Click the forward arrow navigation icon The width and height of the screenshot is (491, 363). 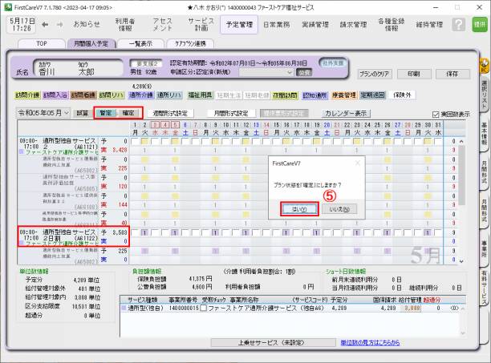60,24
